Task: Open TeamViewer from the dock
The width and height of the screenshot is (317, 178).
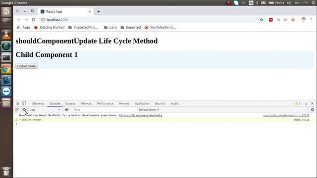Action: [x=6, y=91]
